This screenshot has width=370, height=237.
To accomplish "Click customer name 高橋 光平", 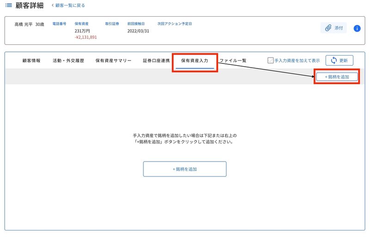I will pyautogui.click(x=24, y=25).
